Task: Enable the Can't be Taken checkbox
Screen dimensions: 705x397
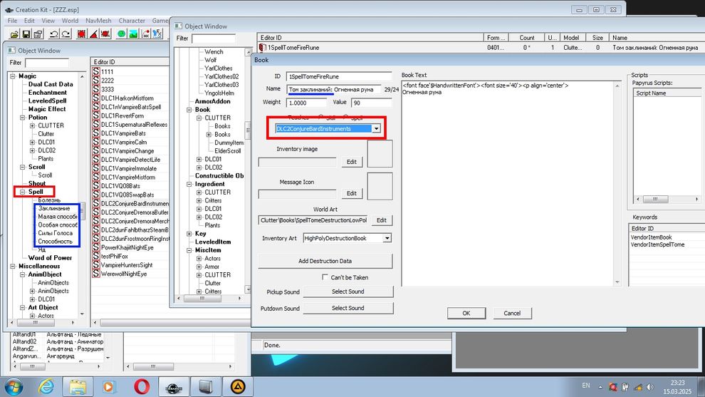Action: (325, 277)
